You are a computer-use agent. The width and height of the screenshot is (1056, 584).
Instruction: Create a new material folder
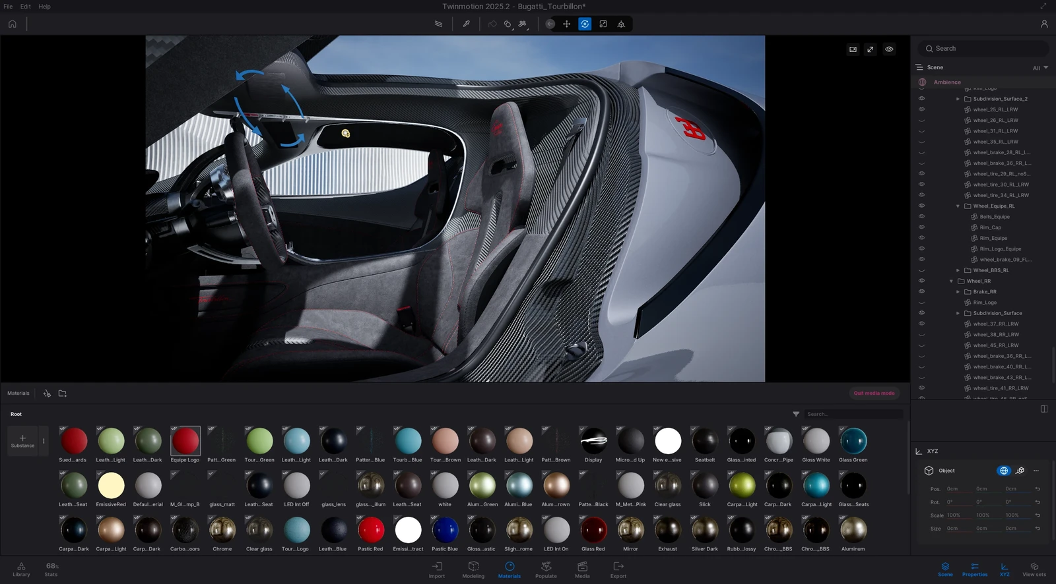(63, 394)
